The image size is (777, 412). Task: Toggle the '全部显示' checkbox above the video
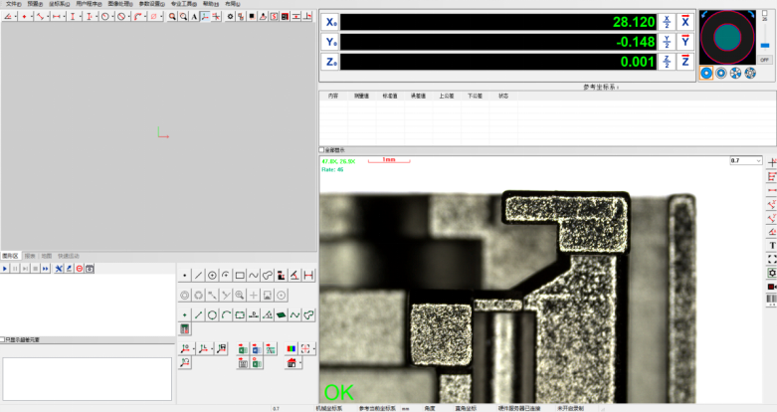click(x=322, y=151)
